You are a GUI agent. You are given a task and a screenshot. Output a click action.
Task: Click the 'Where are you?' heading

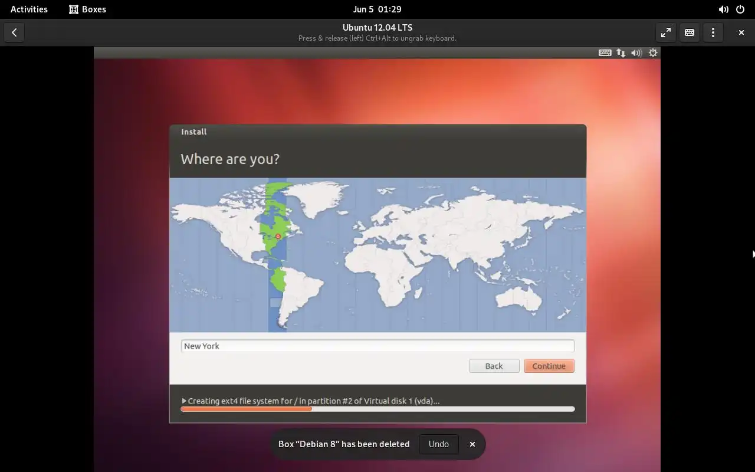point(230,159)
